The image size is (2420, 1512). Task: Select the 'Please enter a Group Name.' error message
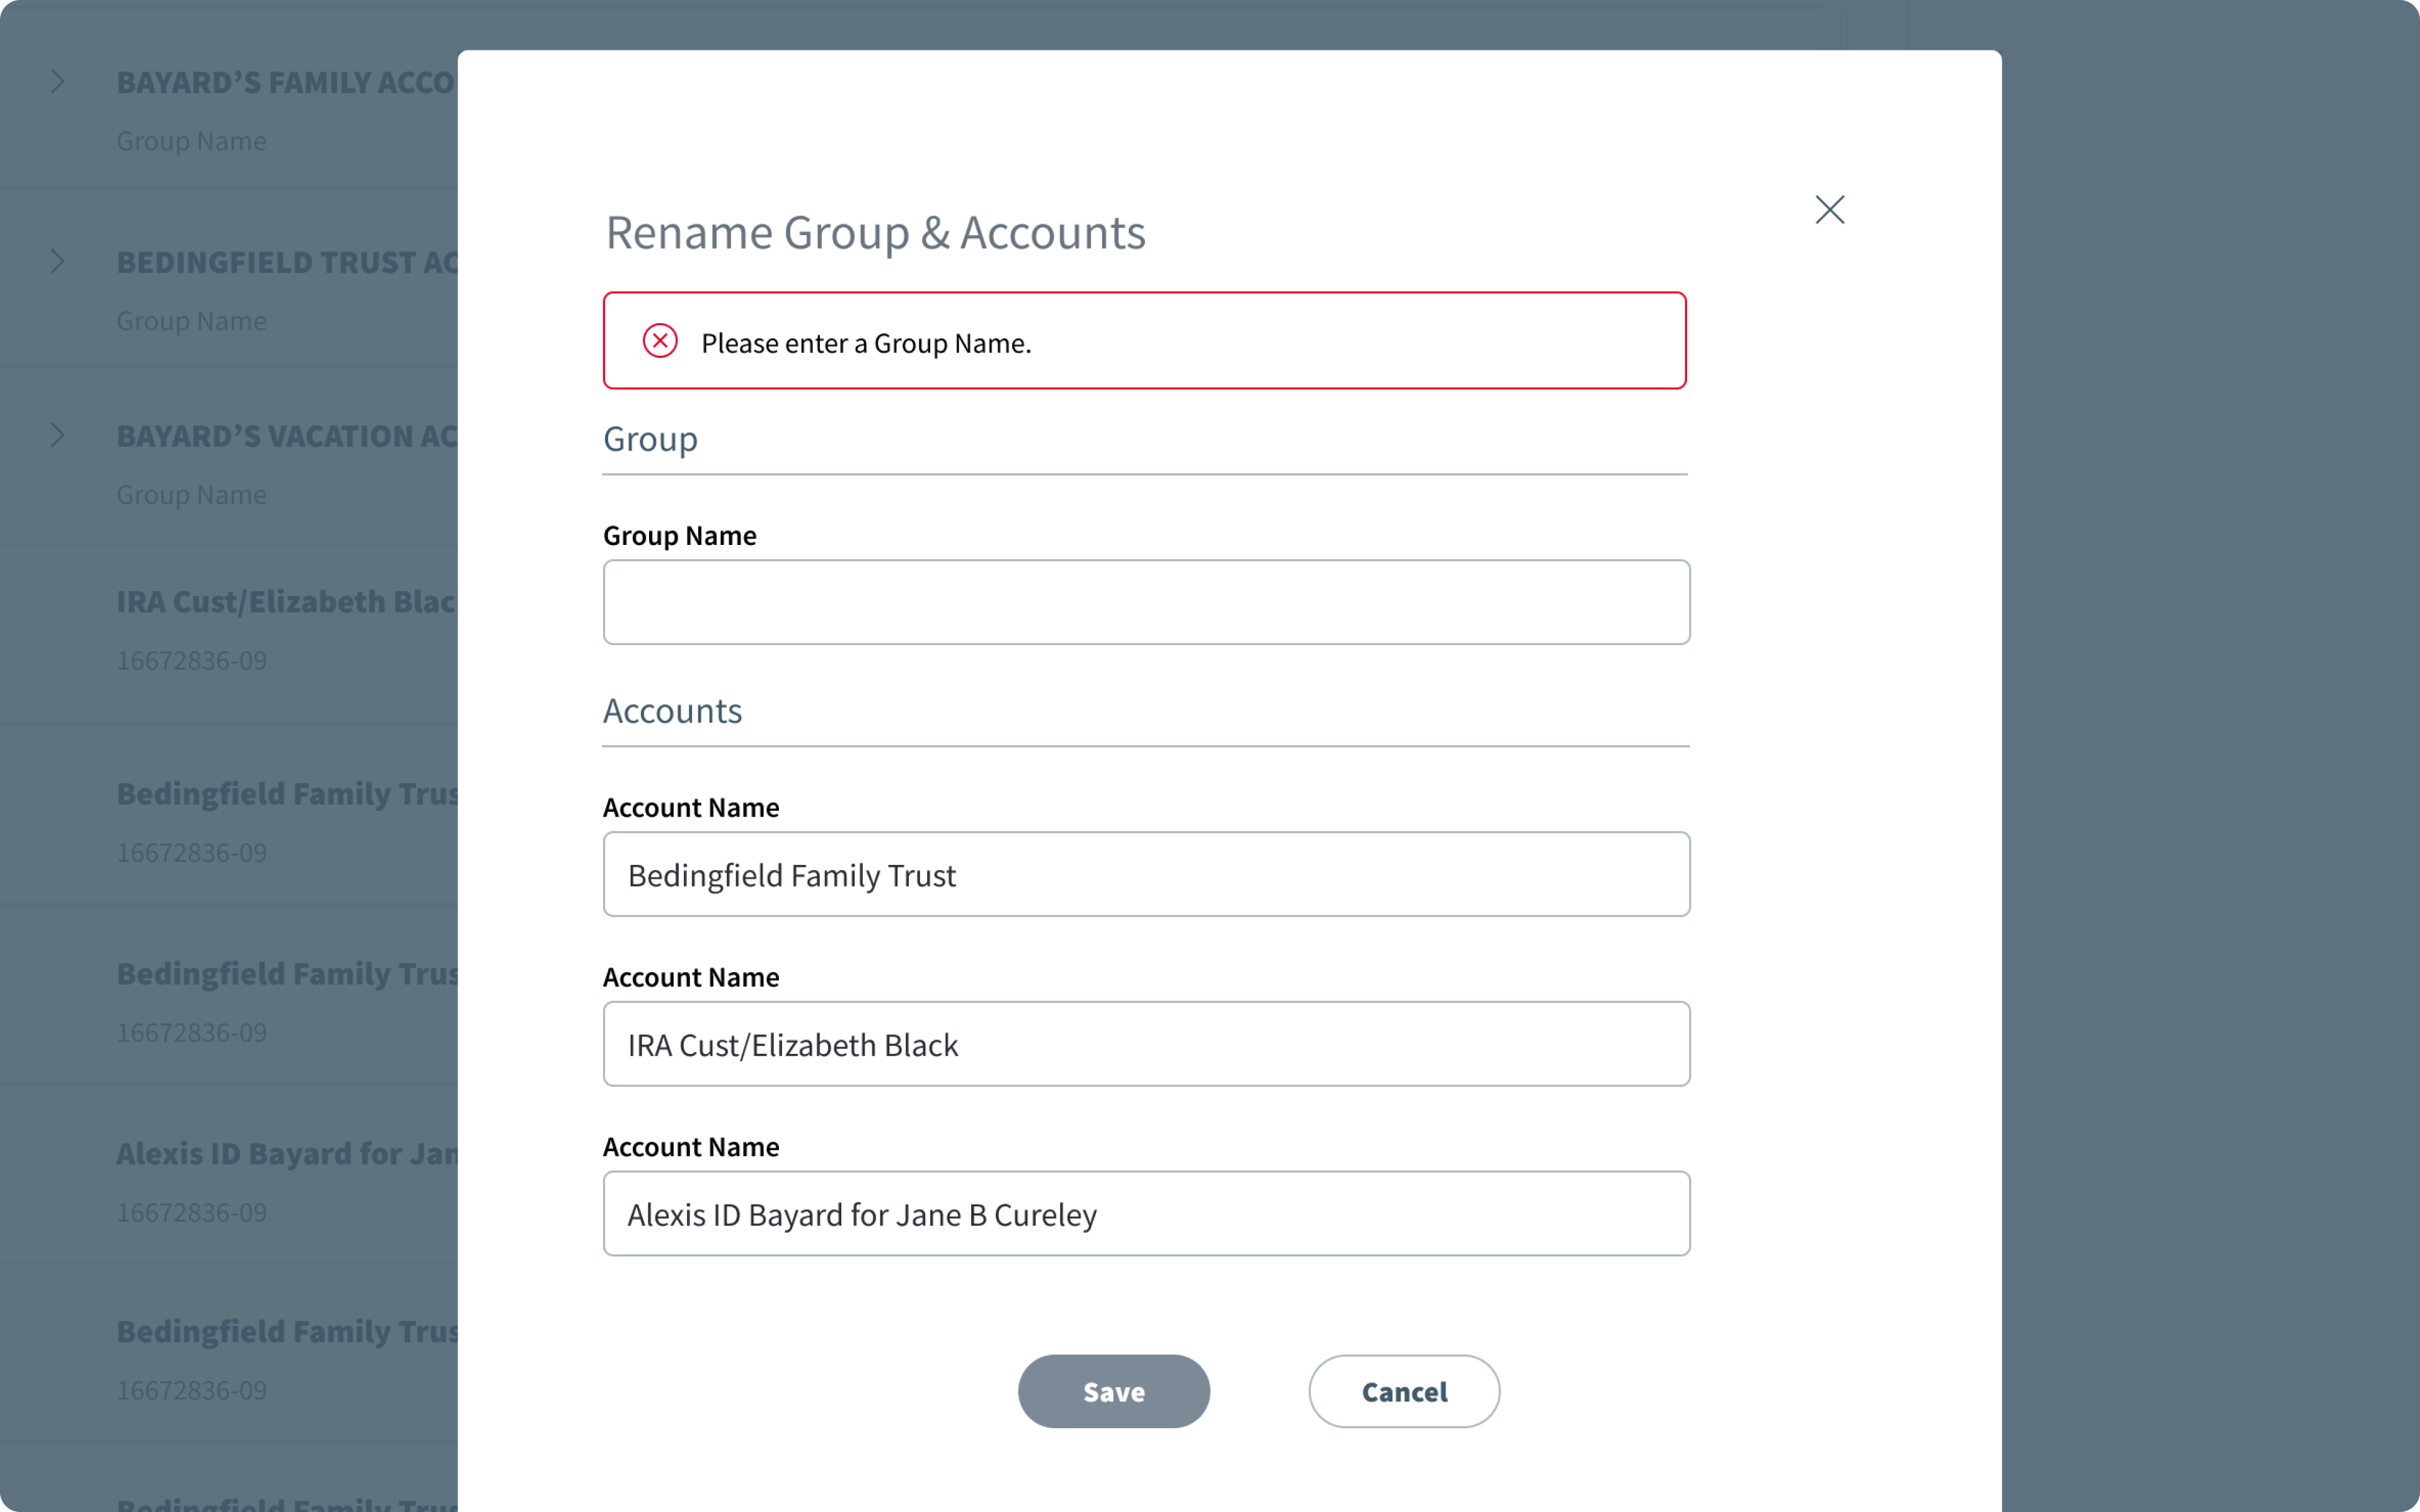click(x=866, y=343)
